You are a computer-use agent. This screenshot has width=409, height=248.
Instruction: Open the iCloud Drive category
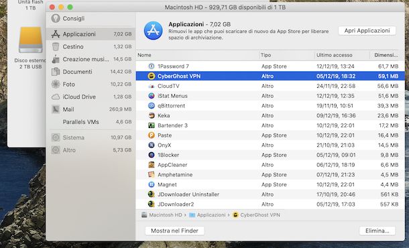point(91,97)
